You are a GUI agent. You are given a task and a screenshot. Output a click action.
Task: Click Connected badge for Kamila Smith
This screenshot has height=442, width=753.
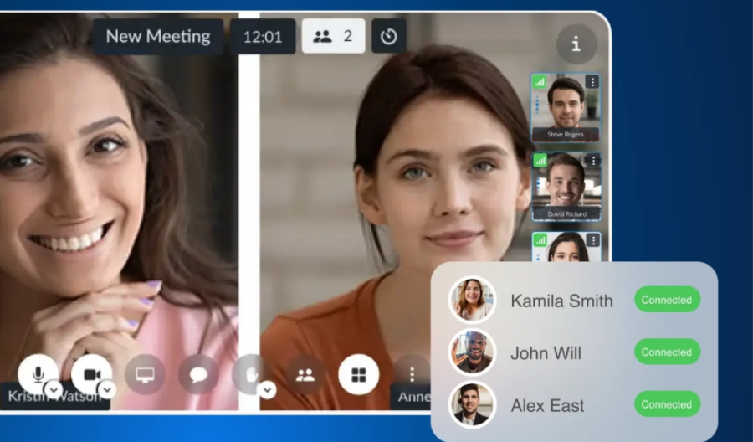tap(667, 300)
